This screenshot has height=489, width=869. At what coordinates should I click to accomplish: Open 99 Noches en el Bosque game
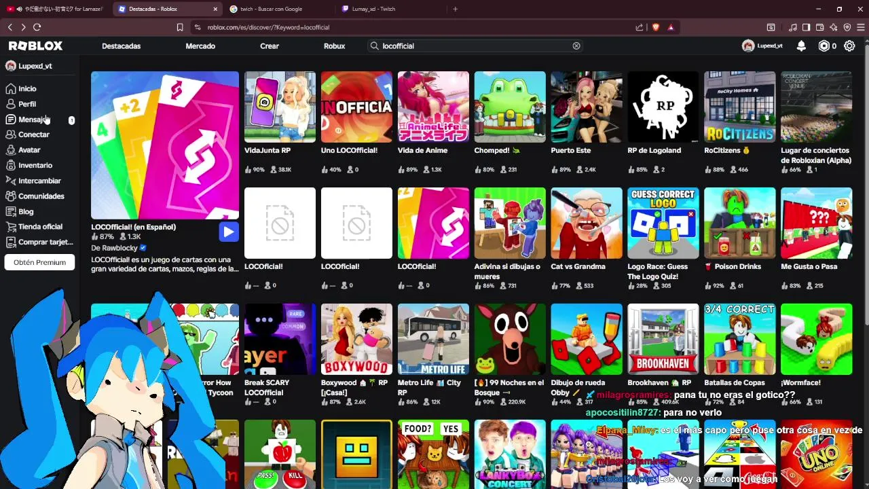(x=510, y=339)
